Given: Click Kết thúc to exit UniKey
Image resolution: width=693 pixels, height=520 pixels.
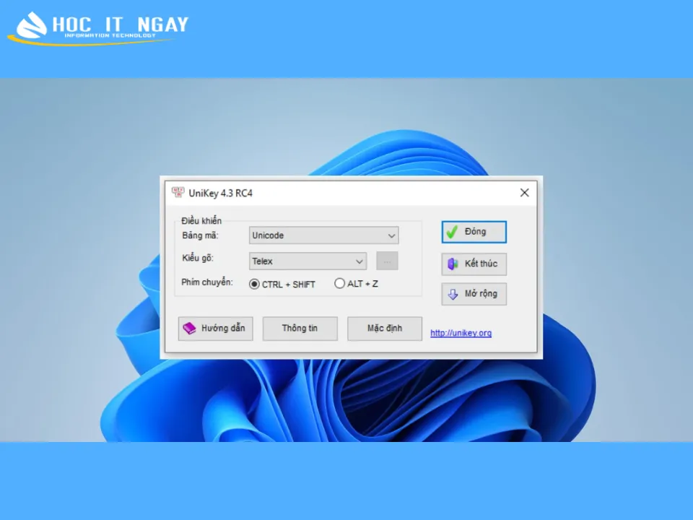Looking at the screenshot, I should pos(474,264).
